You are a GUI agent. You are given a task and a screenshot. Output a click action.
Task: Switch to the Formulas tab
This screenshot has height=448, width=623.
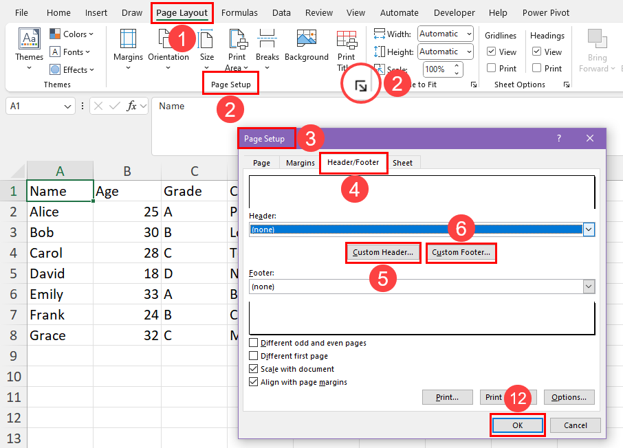point(239,12)
